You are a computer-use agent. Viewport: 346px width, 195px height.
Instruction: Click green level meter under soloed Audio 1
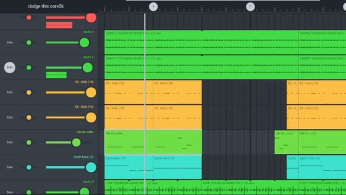[x=56, y=75]
